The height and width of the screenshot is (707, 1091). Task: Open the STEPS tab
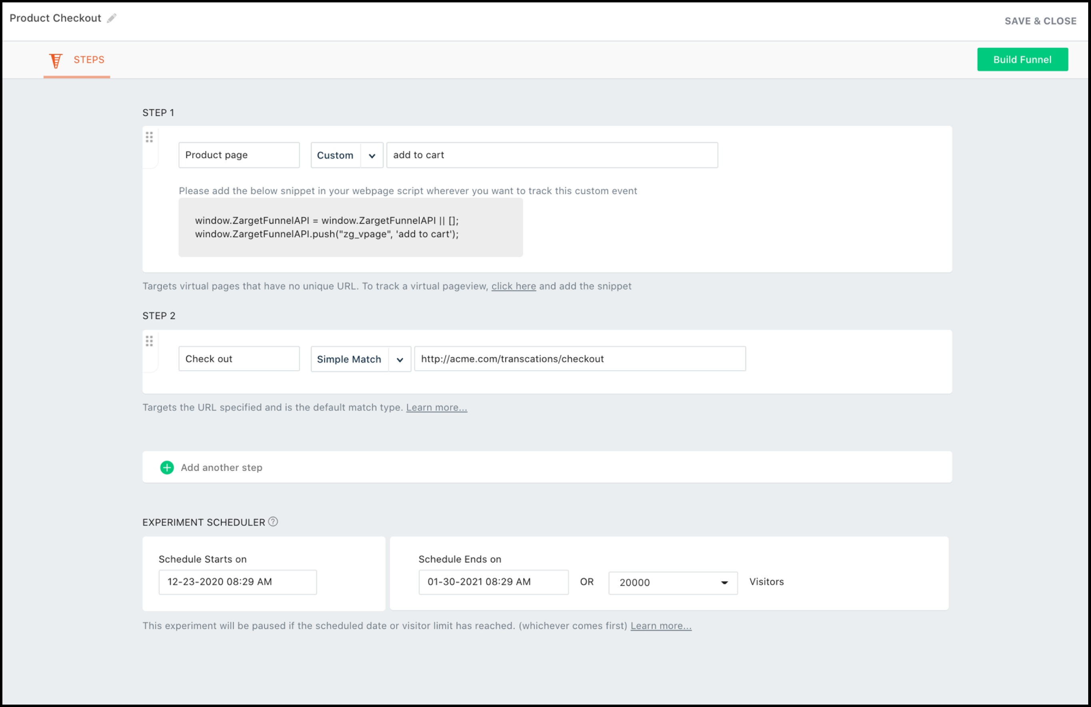tap(76, 60)
